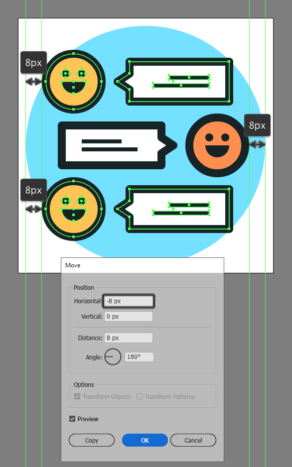Select the top yellow smiley avatar
Screen dimensions: 292x467
tap(74, 81)
